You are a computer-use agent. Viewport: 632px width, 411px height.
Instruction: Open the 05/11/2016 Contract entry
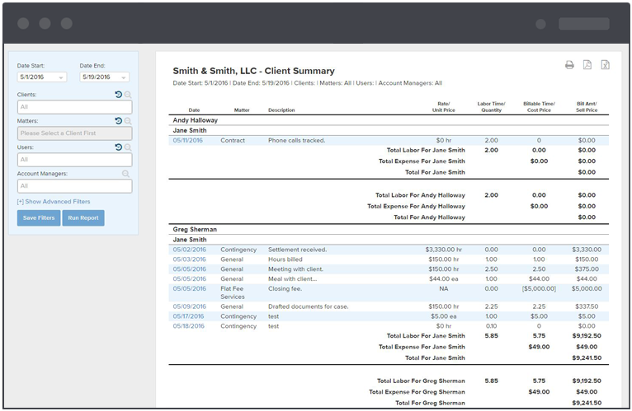tap(188, 141)
